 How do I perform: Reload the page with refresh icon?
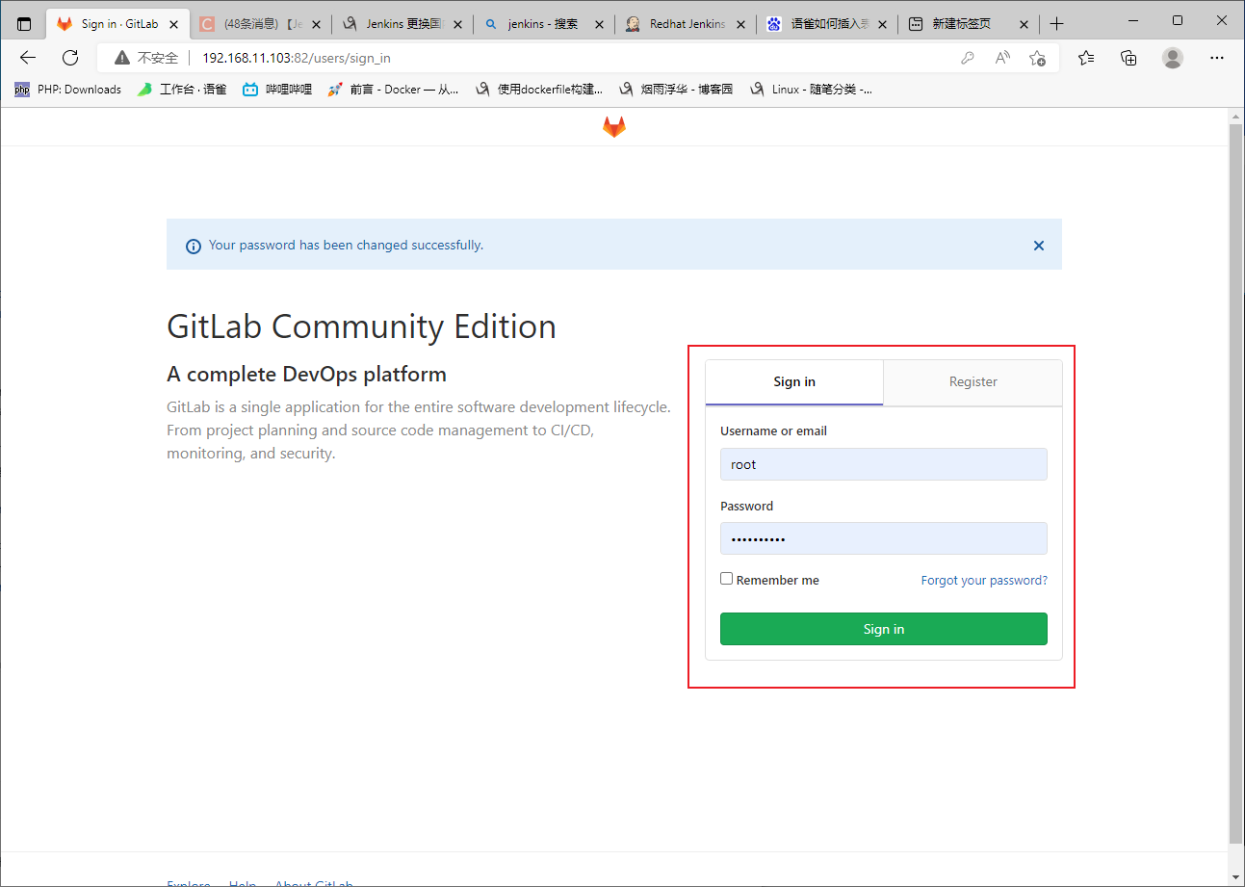click(70, 58)
